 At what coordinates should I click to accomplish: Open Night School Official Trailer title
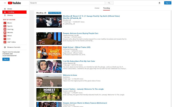click(x=77, y=47)
